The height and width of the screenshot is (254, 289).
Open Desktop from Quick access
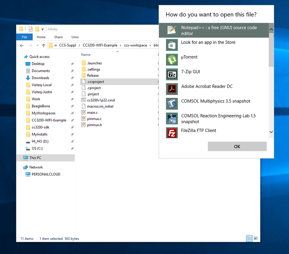tap(38, 64)
